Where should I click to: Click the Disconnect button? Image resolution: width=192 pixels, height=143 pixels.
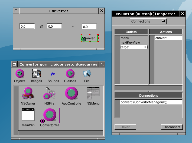(172, 127)
